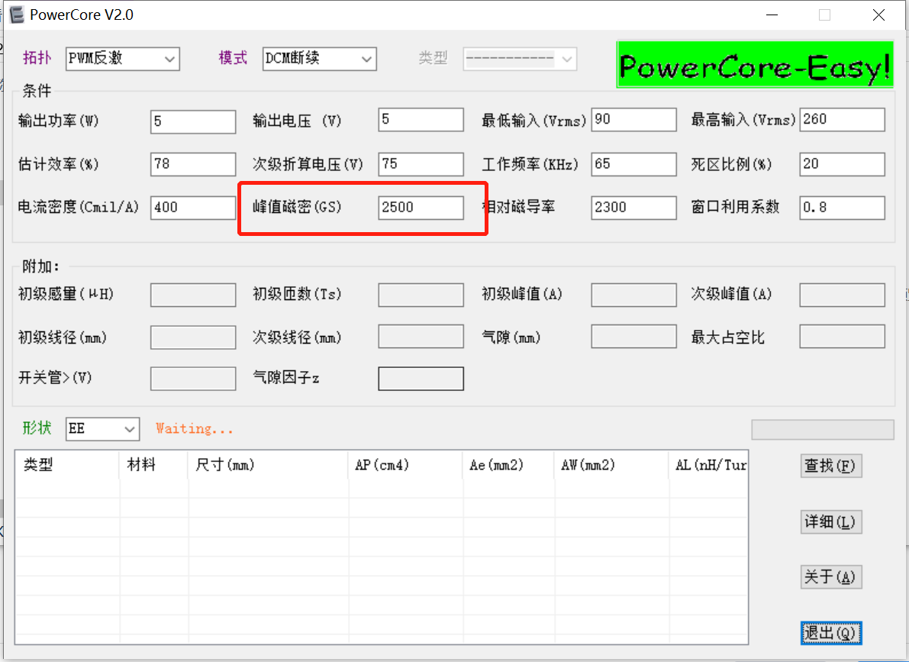Click the progress bar above 查找 button

[823, 430]
